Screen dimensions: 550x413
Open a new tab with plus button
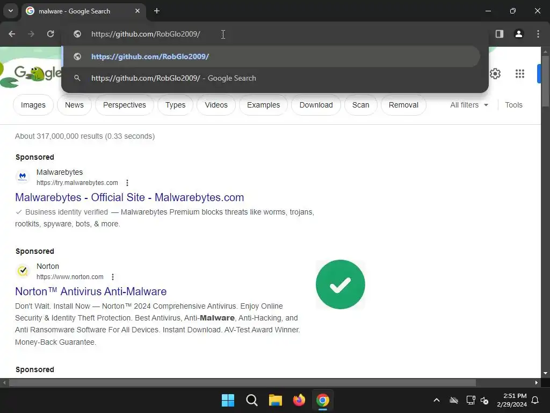point(157,11)
